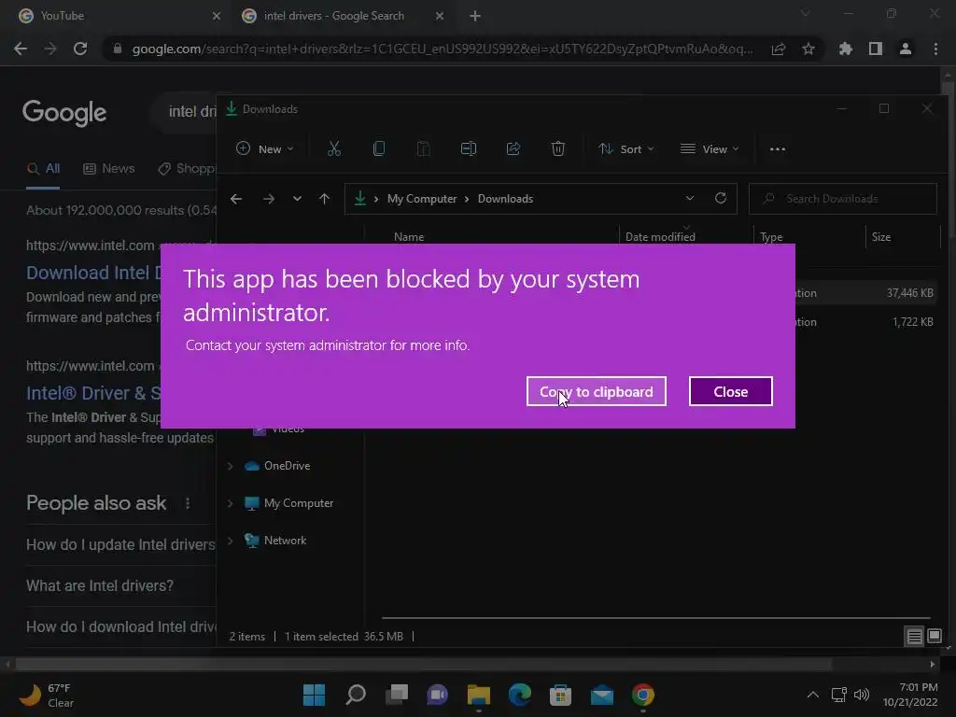Click the Delete trash icon
Screen dimensions: 956x717
click(558, 148)
